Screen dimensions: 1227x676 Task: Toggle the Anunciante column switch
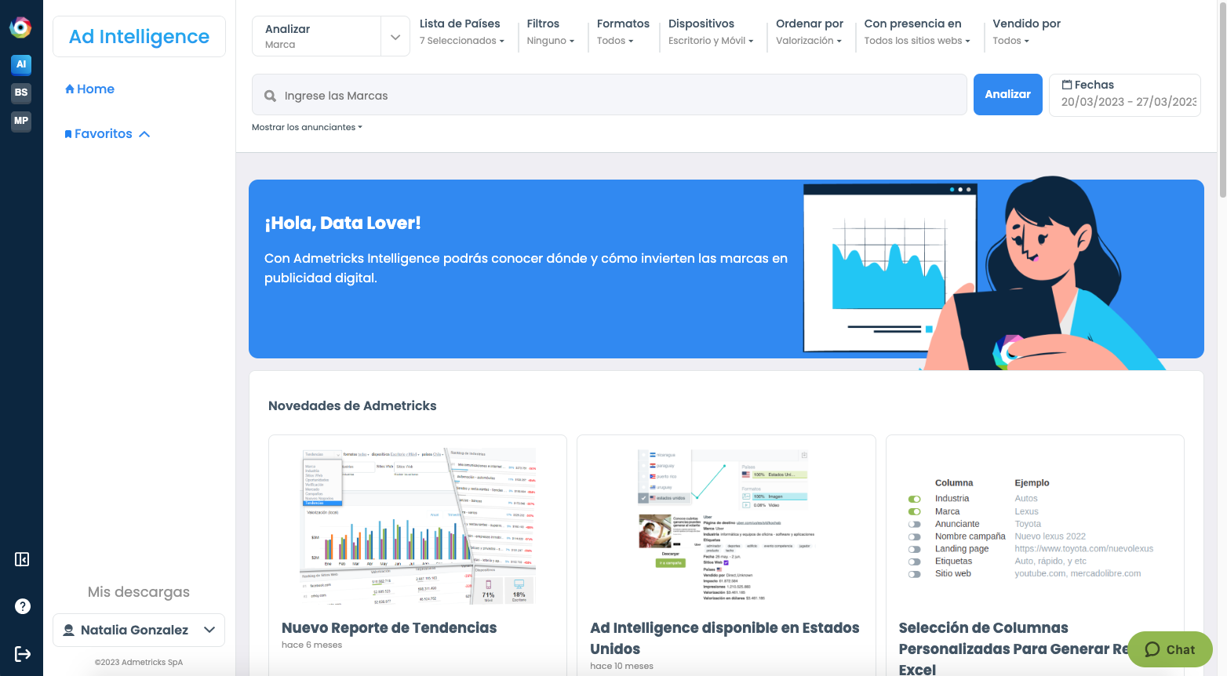[915, 524]
